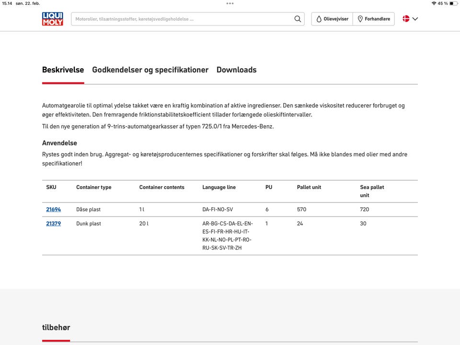
Task: Tap the three-dot multitasking icon at top
Action: tap(230, 3)
